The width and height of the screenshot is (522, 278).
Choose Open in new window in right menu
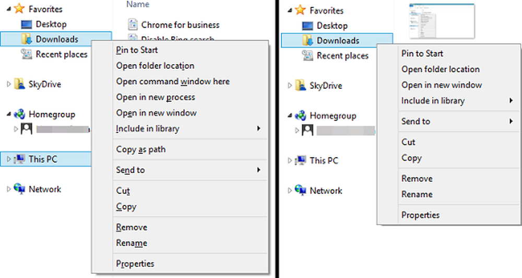click(449, 85)
